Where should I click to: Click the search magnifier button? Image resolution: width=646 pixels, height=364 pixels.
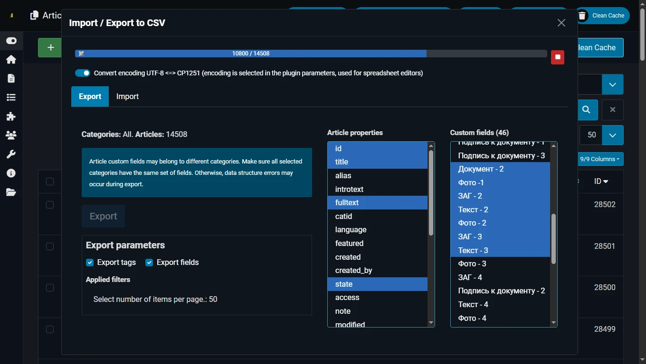coord(587,109)
